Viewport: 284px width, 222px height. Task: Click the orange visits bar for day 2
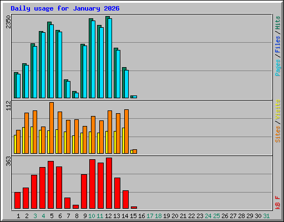point(27,133)
